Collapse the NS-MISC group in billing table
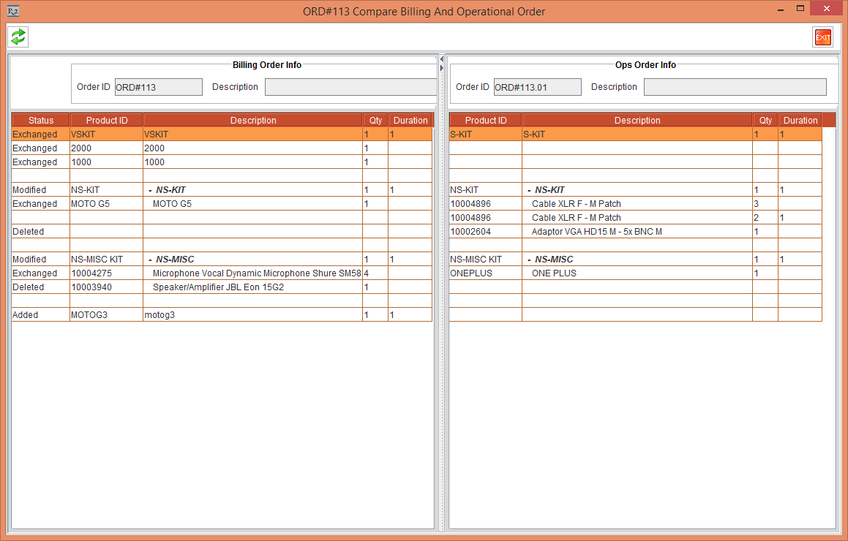This screenshot has height=541, width=848. click(x=150, y=260)
